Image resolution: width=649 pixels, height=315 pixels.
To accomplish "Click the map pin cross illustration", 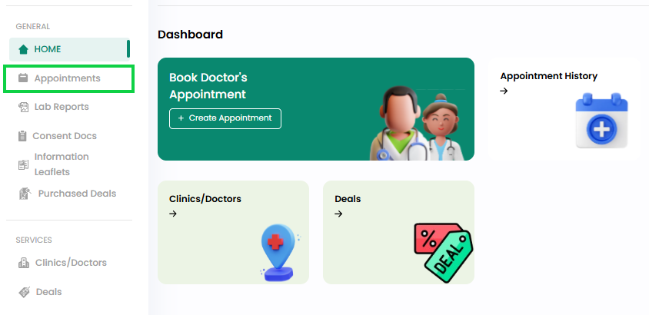I will (x=278, y=253).
